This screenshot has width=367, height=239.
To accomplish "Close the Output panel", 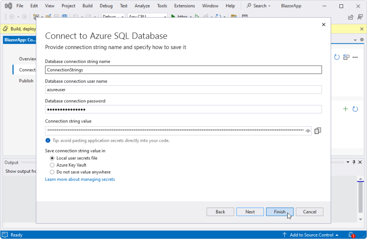I will [360, 162].
